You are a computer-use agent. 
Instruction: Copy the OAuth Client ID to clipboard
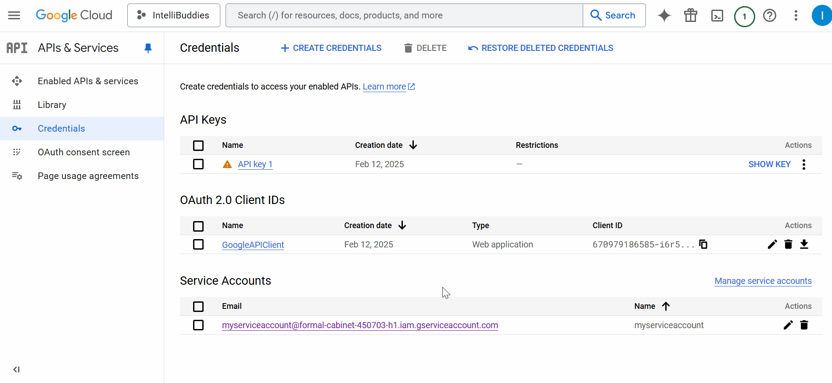pyautogui.click(x=703, y=244)
